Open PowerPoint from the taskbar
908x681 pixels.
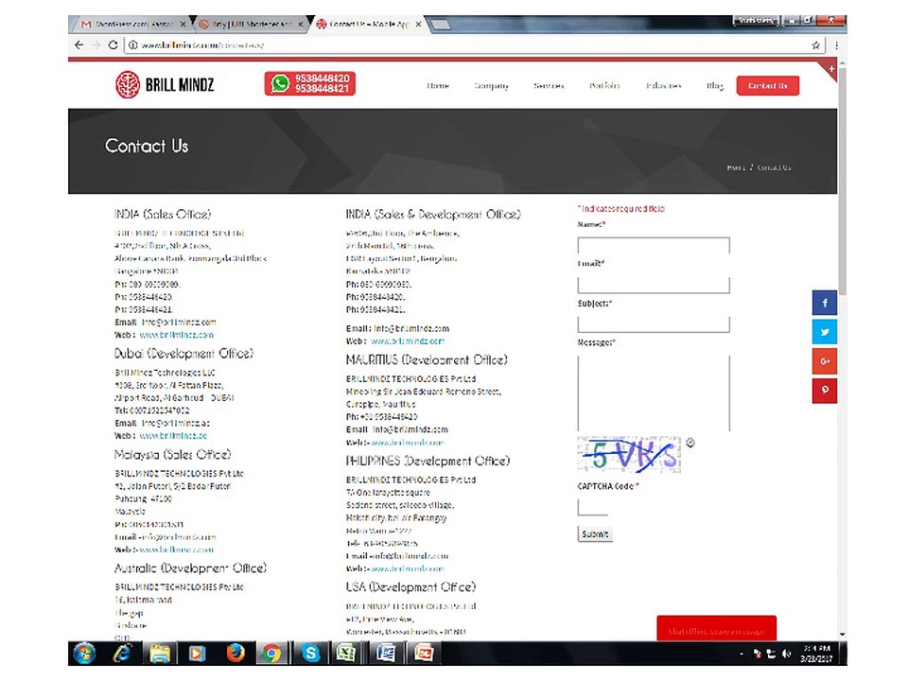424,654
